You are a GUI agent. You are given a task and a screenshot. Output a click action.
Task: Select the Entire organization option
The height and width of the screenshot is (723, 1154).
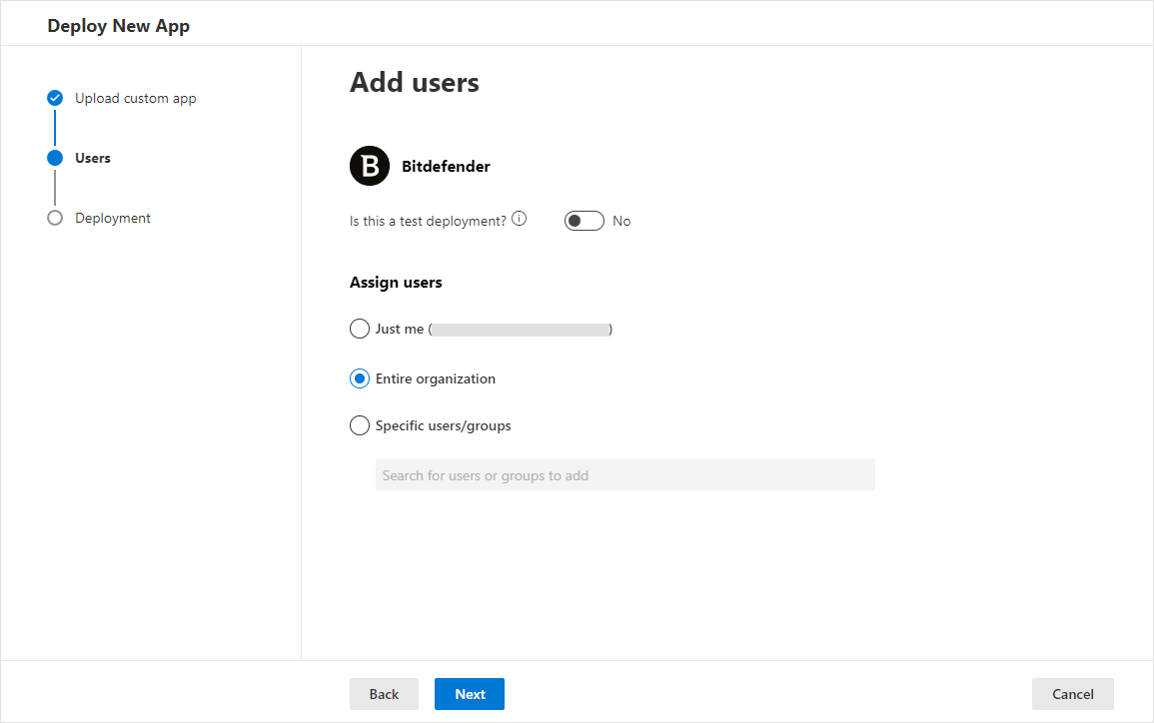pyautogui.click(x=360, y=378)
